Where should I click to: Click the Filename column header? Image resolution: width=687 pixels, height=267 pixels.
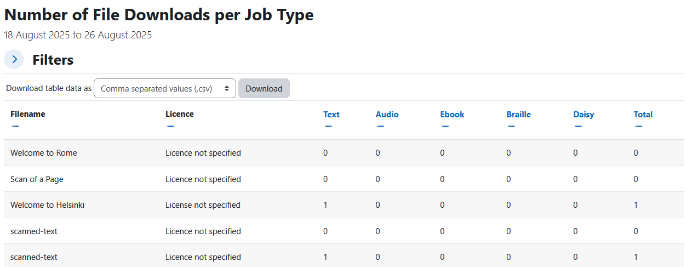pos(28,114)
